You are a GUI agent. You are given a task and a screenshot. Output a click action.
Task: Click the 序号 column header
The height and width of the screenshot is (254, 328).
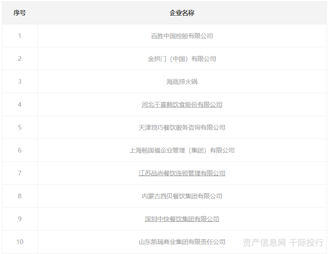point(20,13)
